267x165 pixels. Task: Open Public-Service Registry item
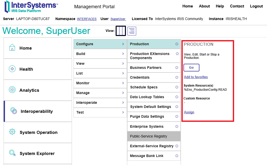point(154,136)
